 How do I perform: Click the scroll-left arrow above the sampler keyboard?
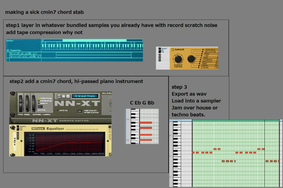[43, 40]
